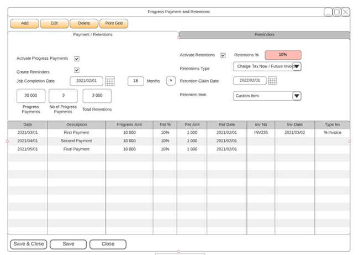Select the Second Payment row description
This screenshot has height=255, width=359.
pyautogui.click(x=76, y=141)
